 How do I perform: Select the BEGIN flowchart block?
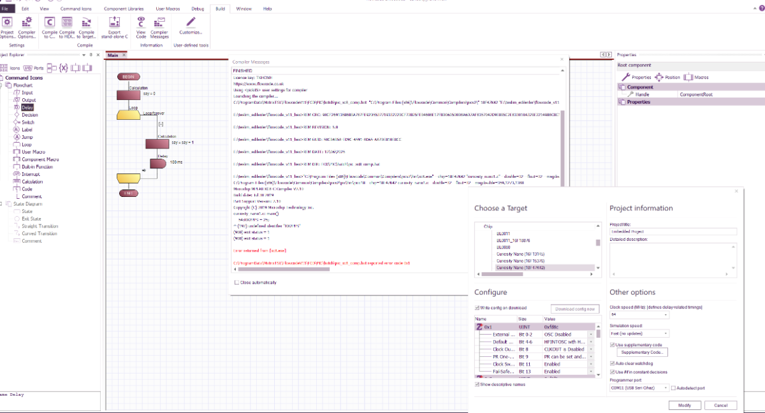(127, 76)
